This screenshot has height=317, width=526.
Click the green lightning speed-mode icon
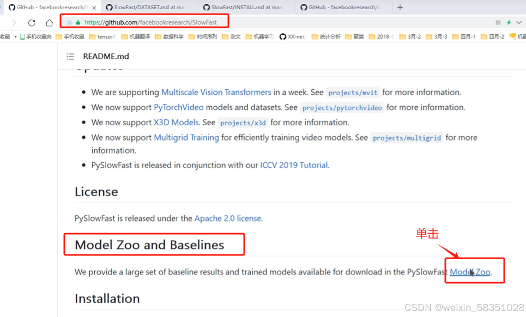509,22
